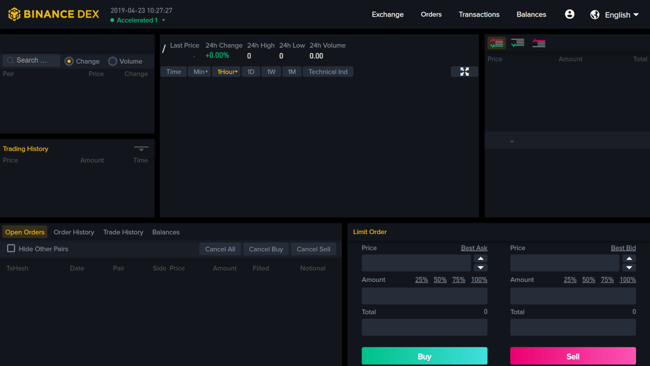Switch to the Order History tab

coord(74,232)
